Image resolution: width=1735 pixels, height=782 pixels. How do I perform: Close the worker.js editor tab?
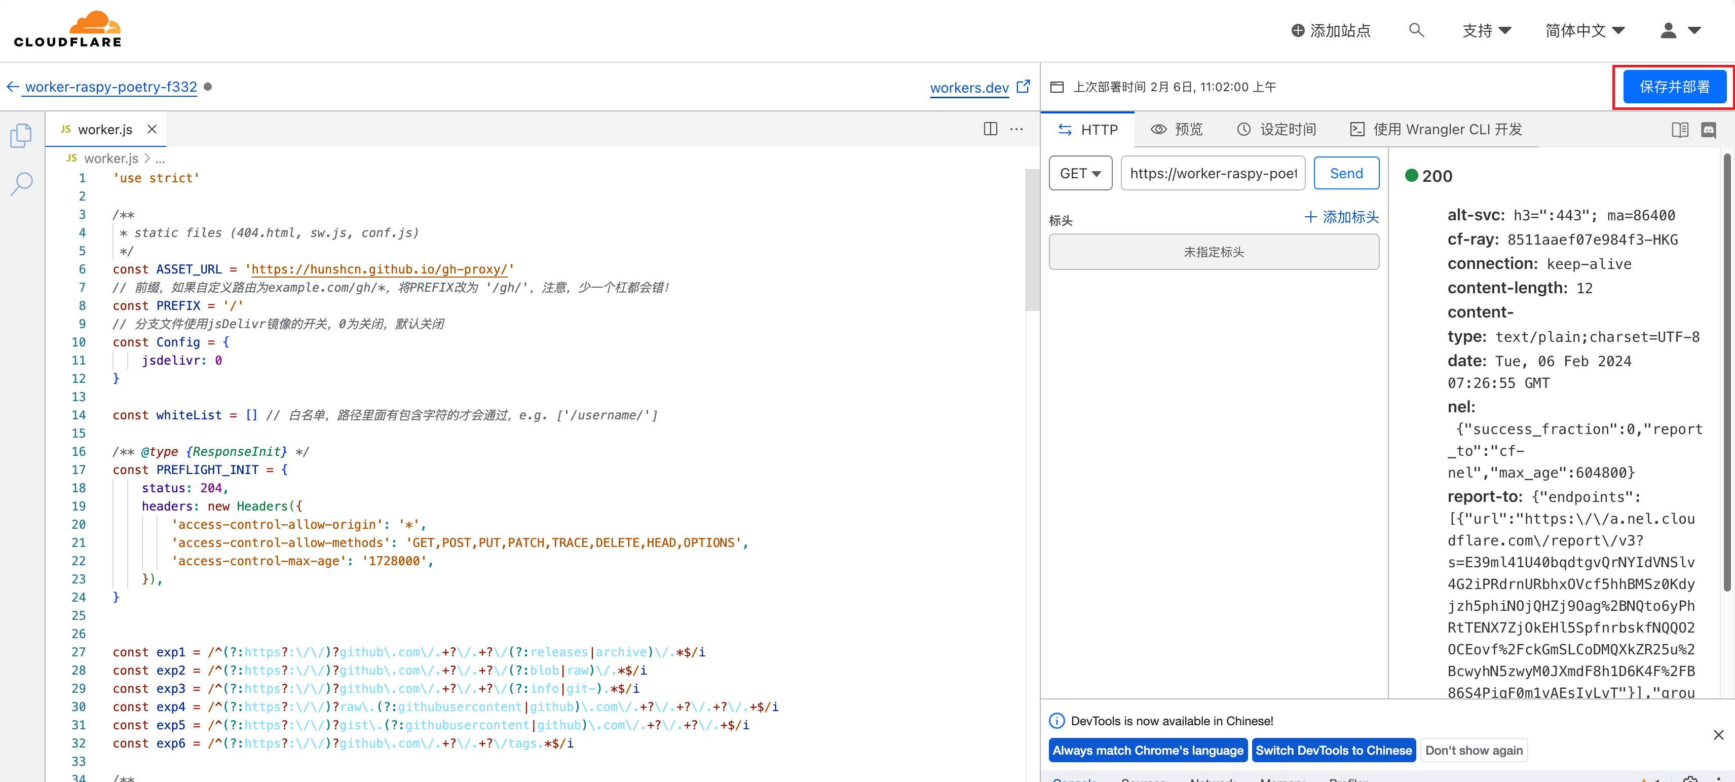click(x=152, y=129)
